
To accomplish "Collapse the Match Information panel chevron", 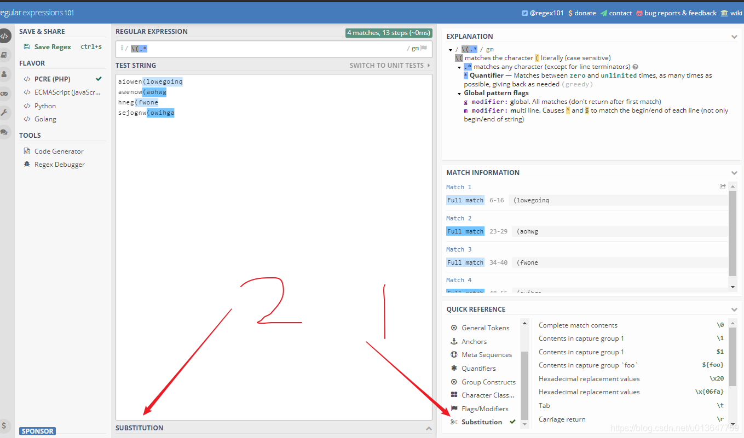I will click(x=734, y=173).
